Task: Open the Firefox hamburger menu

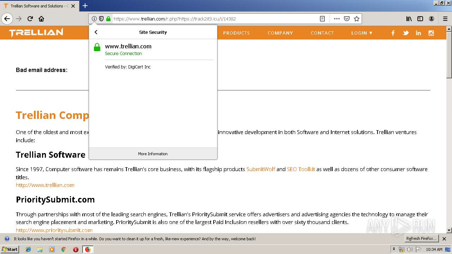Action: 445,19
